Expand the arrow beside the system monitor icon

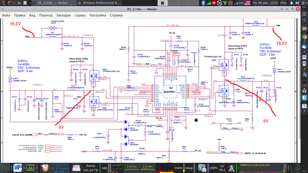pyautogui.click(x=37, y=168)
